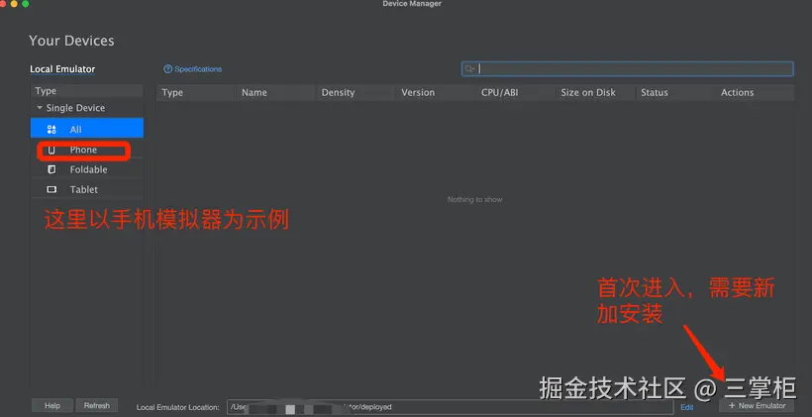This screenshot has width=812, height=417.
Task: Sort by the Version column header
Action: pos(436,92)
